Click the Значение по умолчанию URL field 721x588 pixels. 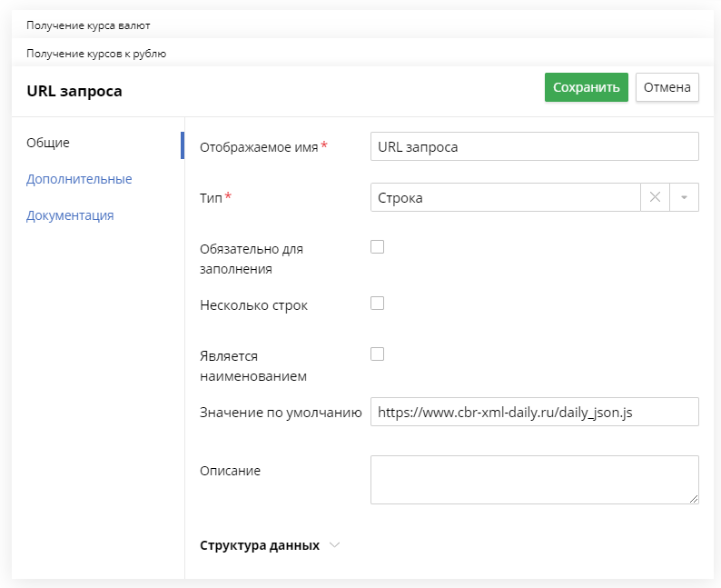[535, 412]
